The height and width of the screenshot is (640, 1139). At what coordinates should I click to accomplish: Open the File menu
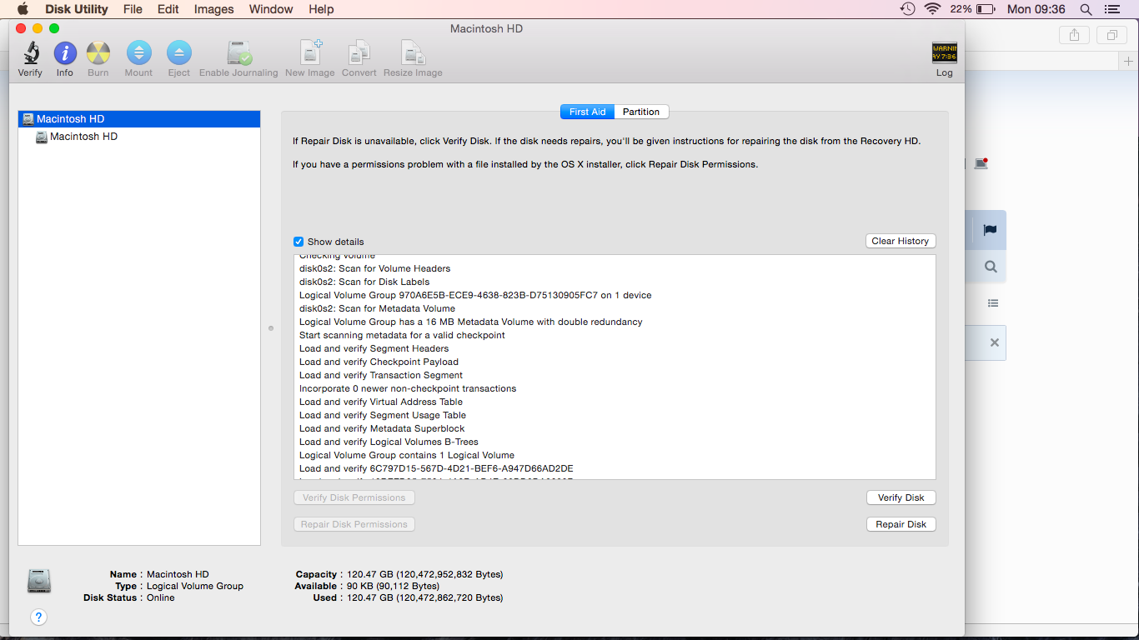click(133, 9)
